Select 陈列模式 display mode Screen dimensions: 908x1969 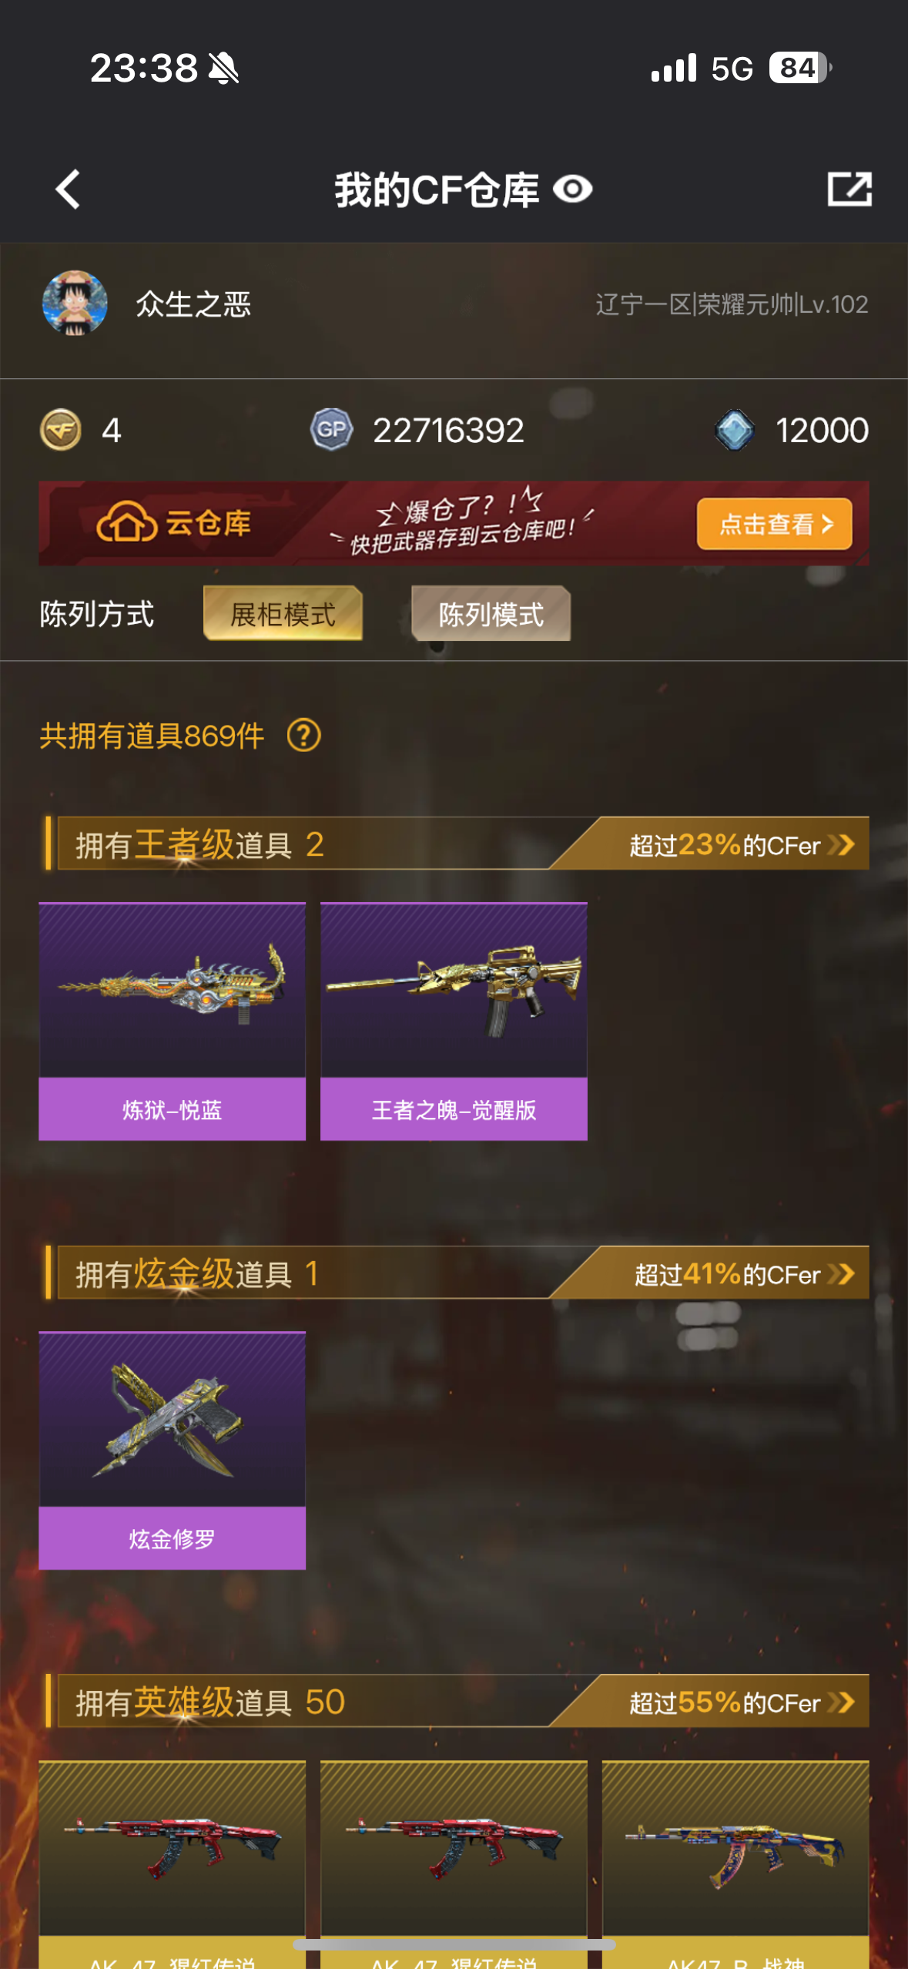(x=491, y=614)
